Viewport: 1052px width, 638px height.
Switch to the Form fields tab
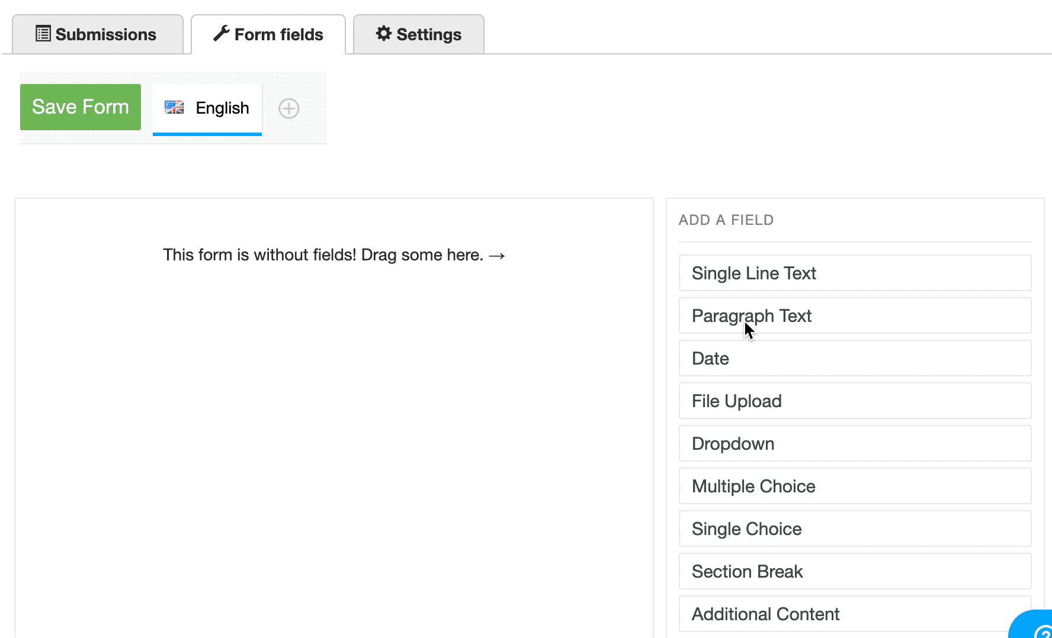click(x=268, y=34)
